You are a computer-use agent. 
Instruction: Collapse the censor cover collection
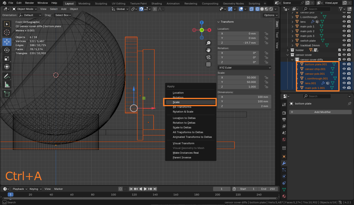click(288, 55)
